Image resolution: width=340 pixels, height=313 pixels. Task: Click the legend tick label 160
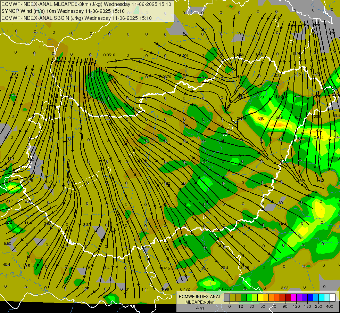pyautogui.click(x=307, y=306)
